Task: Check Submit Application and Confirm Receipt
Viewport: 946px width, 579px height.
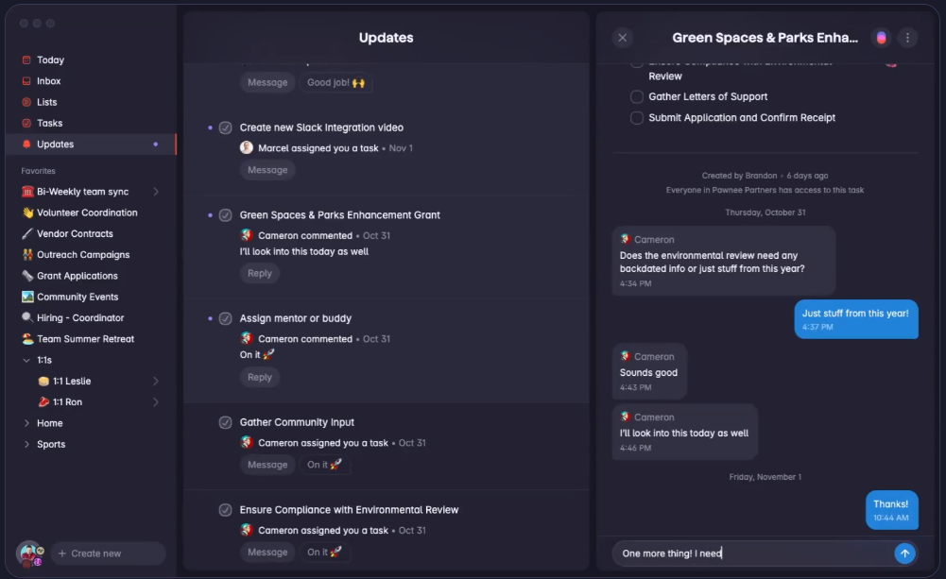Action: 637,118
